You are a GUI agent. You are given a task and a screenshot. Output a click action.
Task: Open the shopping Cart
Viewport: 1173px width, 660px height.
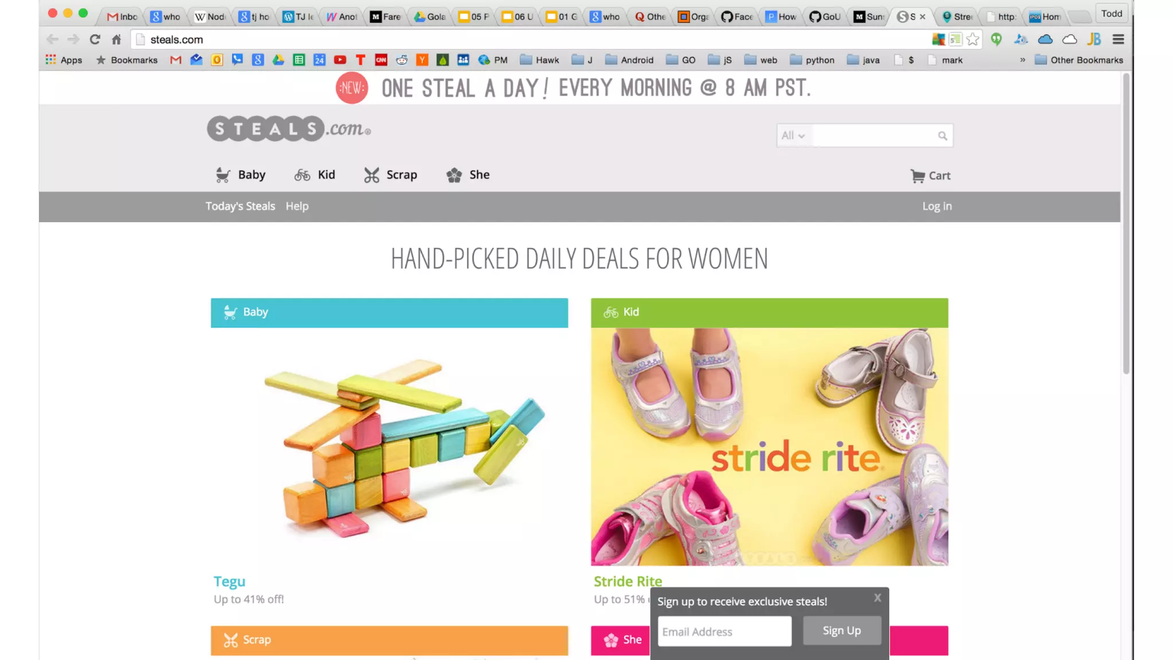(x=930, y=176)
